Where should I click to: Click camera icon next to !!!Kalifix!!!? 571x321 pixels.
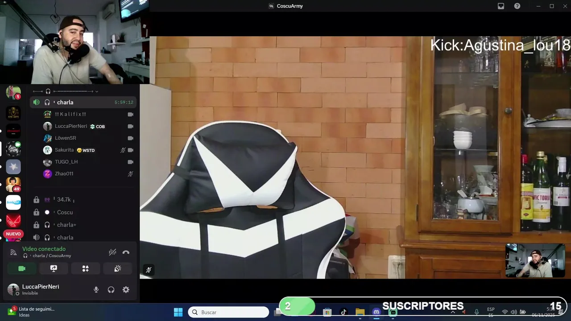coord(130,115)
